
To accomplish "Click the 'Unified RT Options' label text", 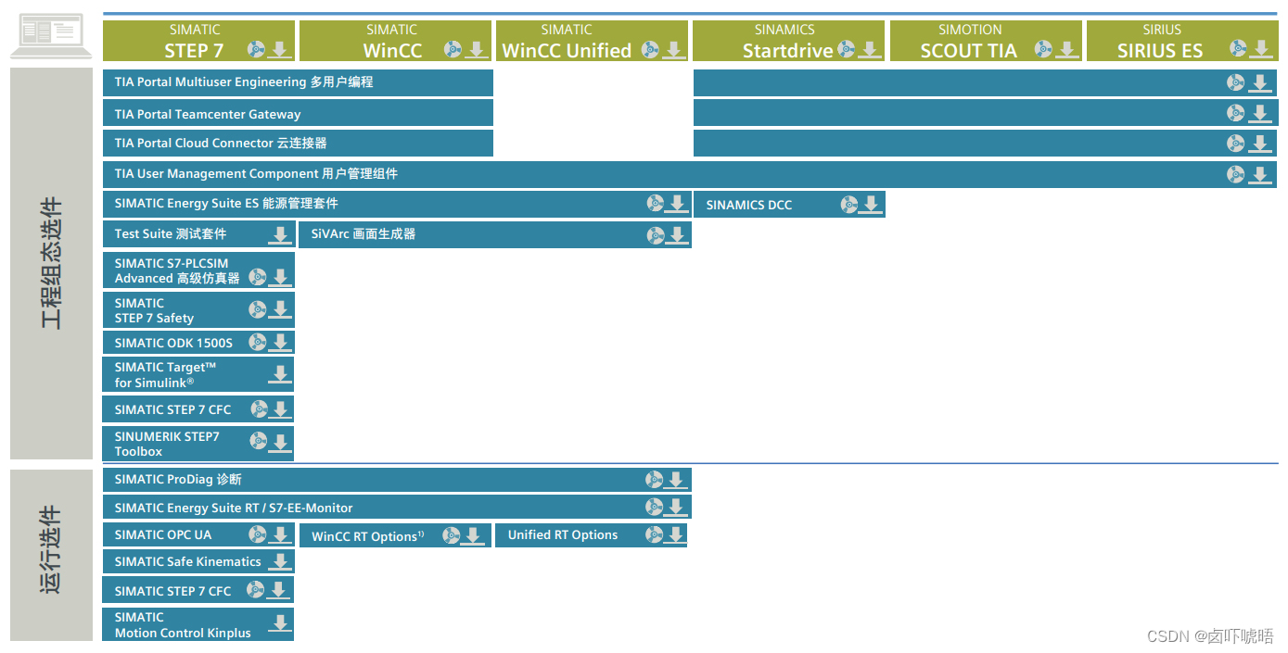I will click(563, 534).
